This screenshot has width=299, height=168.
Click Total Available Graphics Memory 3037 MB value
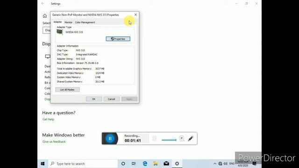100,69
